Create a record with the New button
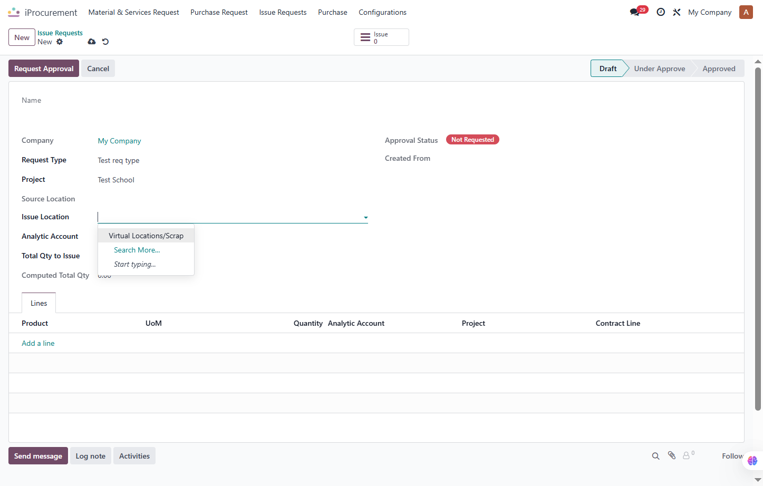Image resolution: width=763 pixels, height=486 pixels. 22,37
